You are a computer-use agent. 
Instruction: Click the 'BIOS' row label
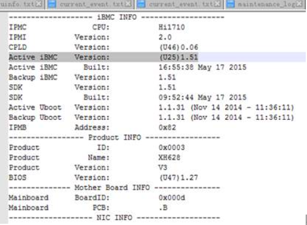coord(18,178)
